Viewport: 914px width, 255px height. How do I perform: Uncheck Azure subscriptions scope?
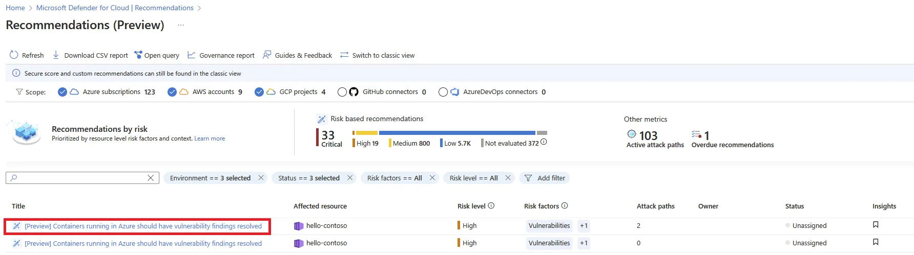63,92
